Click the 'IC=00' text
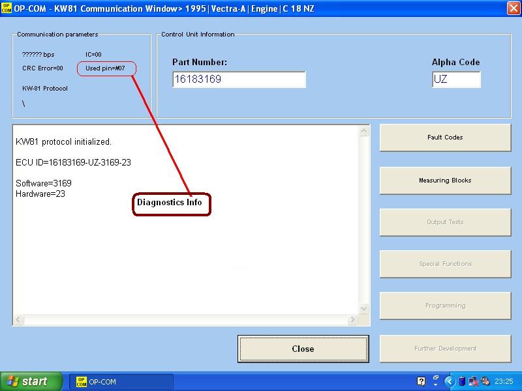The height and width of the screenshot is (391, 522). point(93,55)
